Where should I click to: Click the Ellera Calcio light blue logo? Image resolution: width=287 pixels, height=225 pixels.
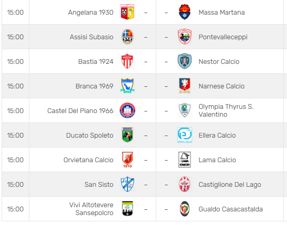point(185,135)
